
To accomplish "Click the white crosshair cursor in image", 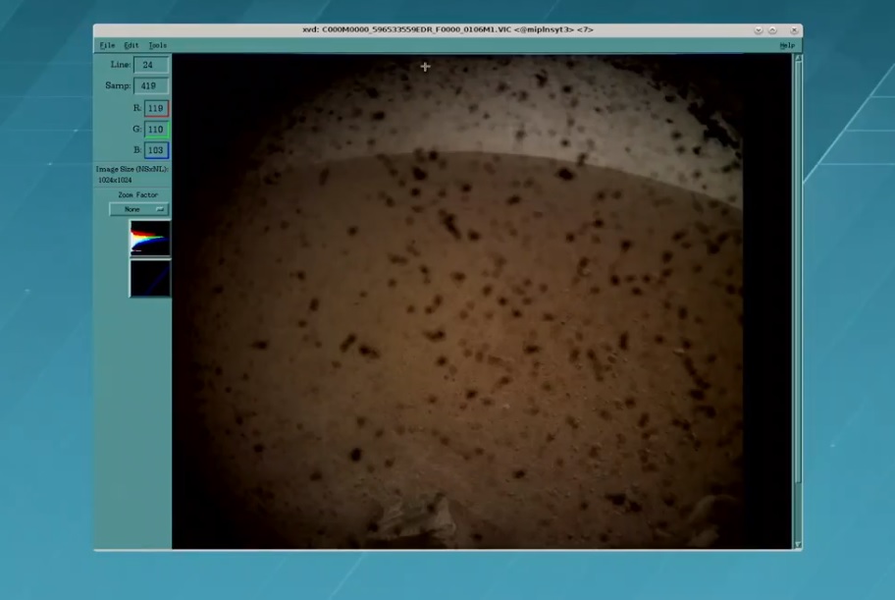I will (x=425, y=67).
